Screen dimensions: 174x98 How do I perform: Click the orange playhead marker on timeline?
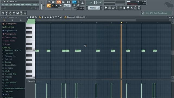click(122, 22)
